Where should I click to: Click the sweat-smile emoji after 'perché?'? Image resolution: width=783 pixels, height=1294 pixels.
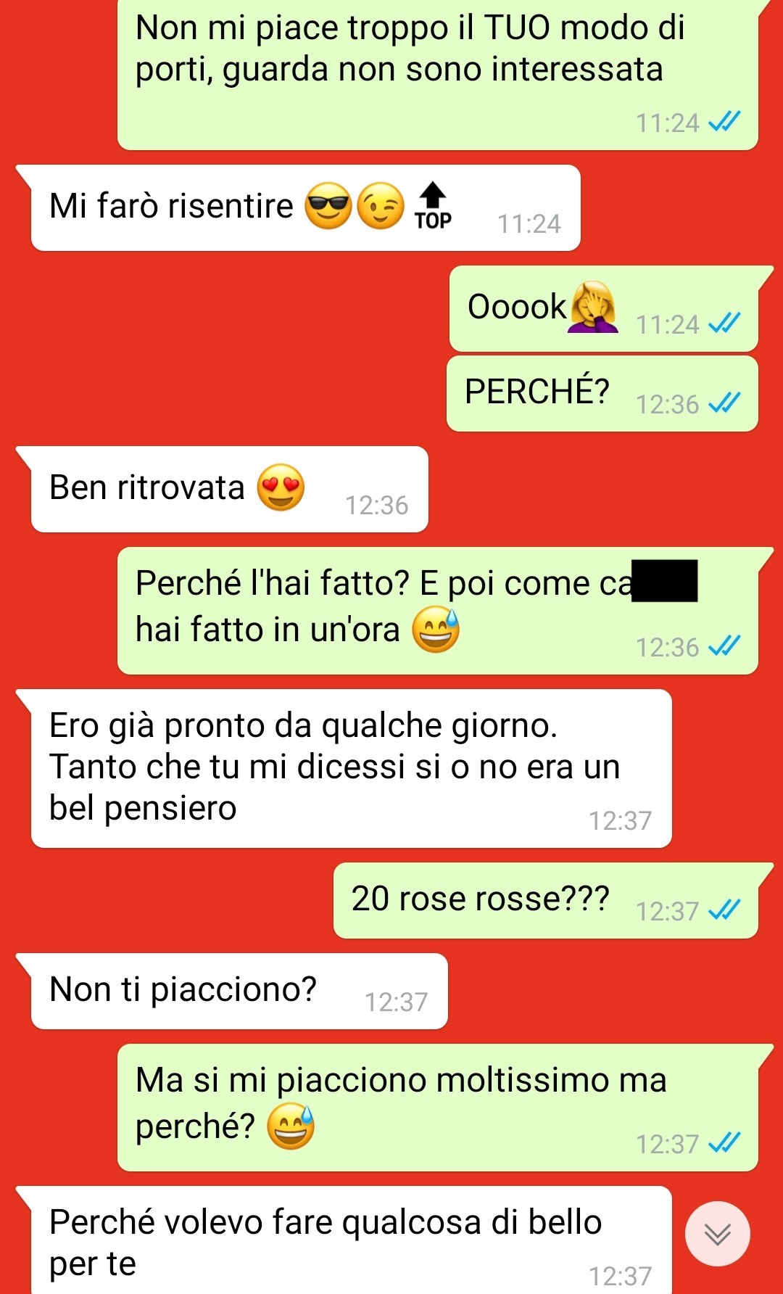point(291,1126)
